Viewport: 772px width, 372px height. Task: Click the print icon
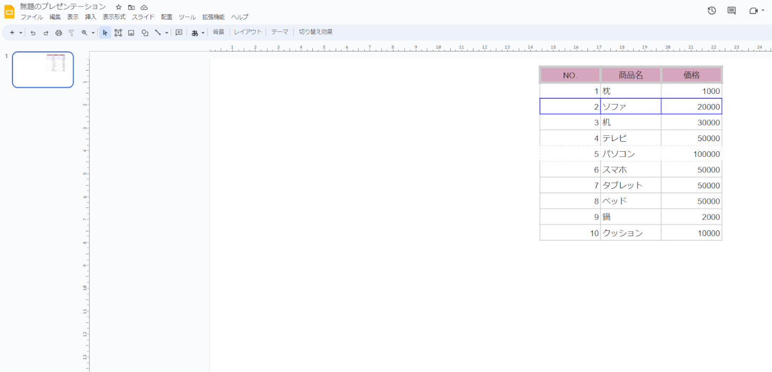[x=59, y=32]
